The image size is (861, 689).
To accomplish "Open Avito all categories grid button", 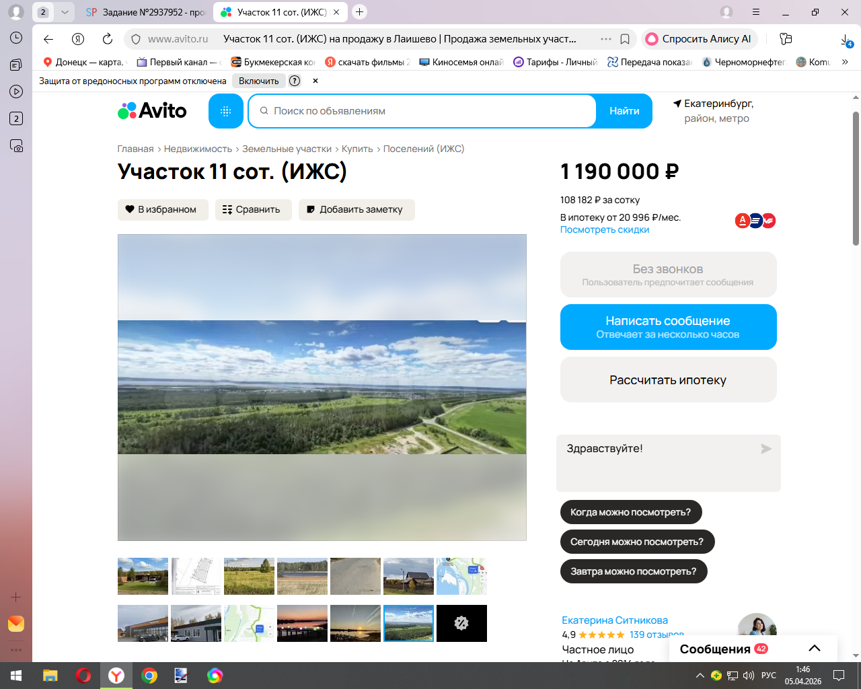I will [x=226, y=111].
